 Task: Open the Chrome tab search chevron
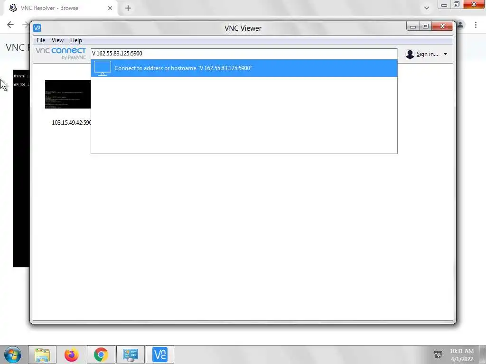coord(427,8)
